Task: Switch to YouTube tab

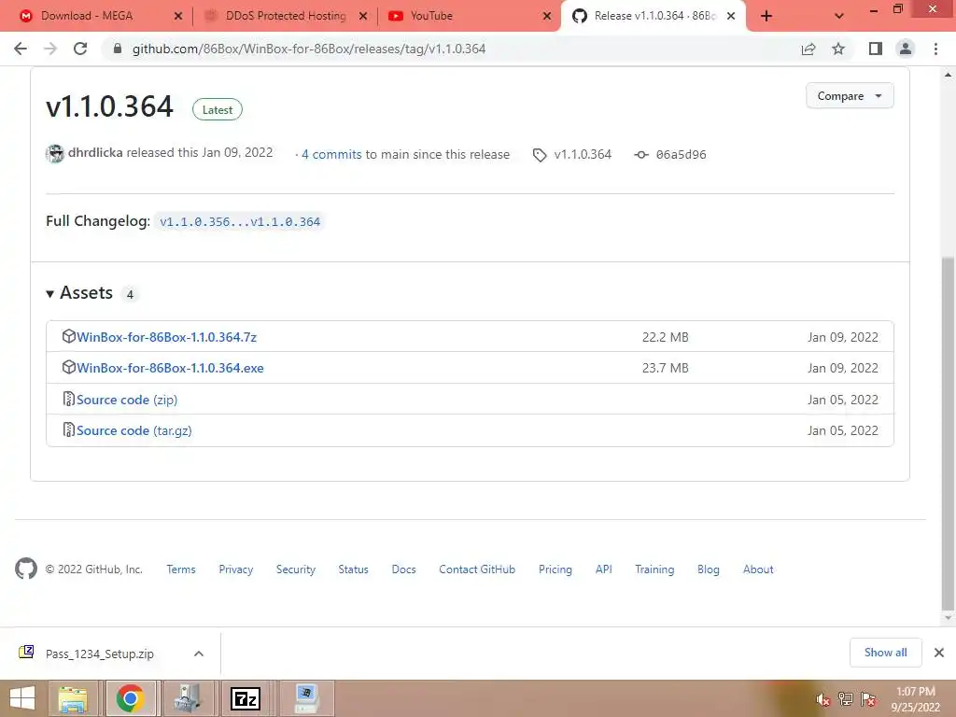Action: pos(431,16)
